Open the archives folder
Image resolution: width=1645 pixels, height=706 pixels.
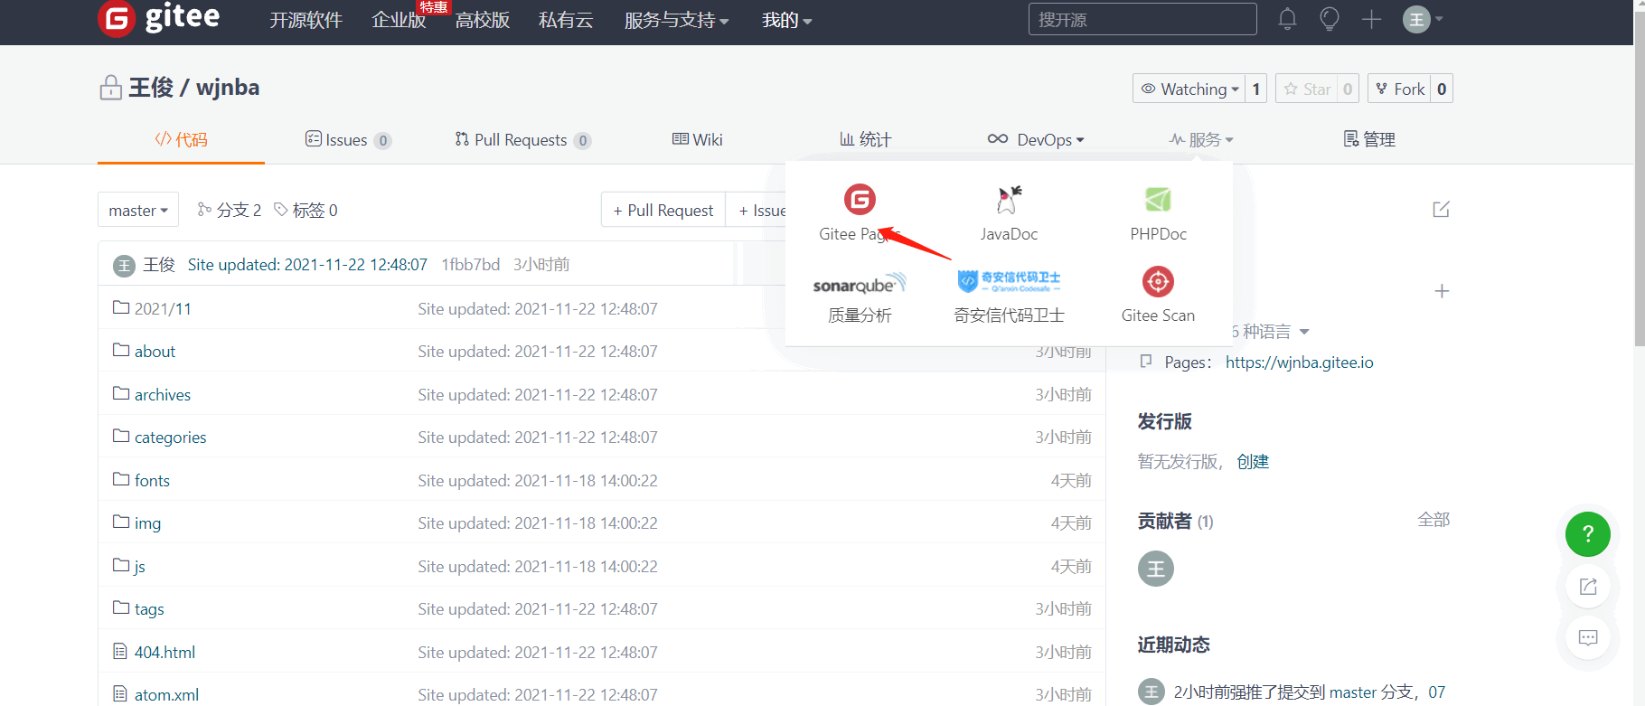point(162,394)
